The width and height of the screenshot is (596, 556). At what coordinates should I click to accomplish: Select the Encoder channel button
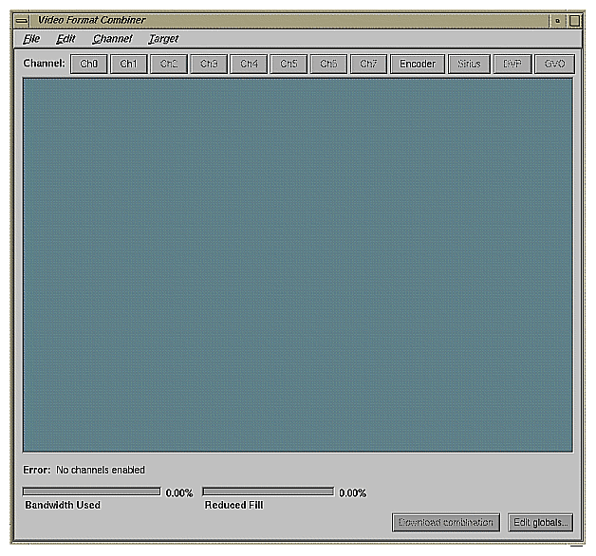[x=418, y=64]
